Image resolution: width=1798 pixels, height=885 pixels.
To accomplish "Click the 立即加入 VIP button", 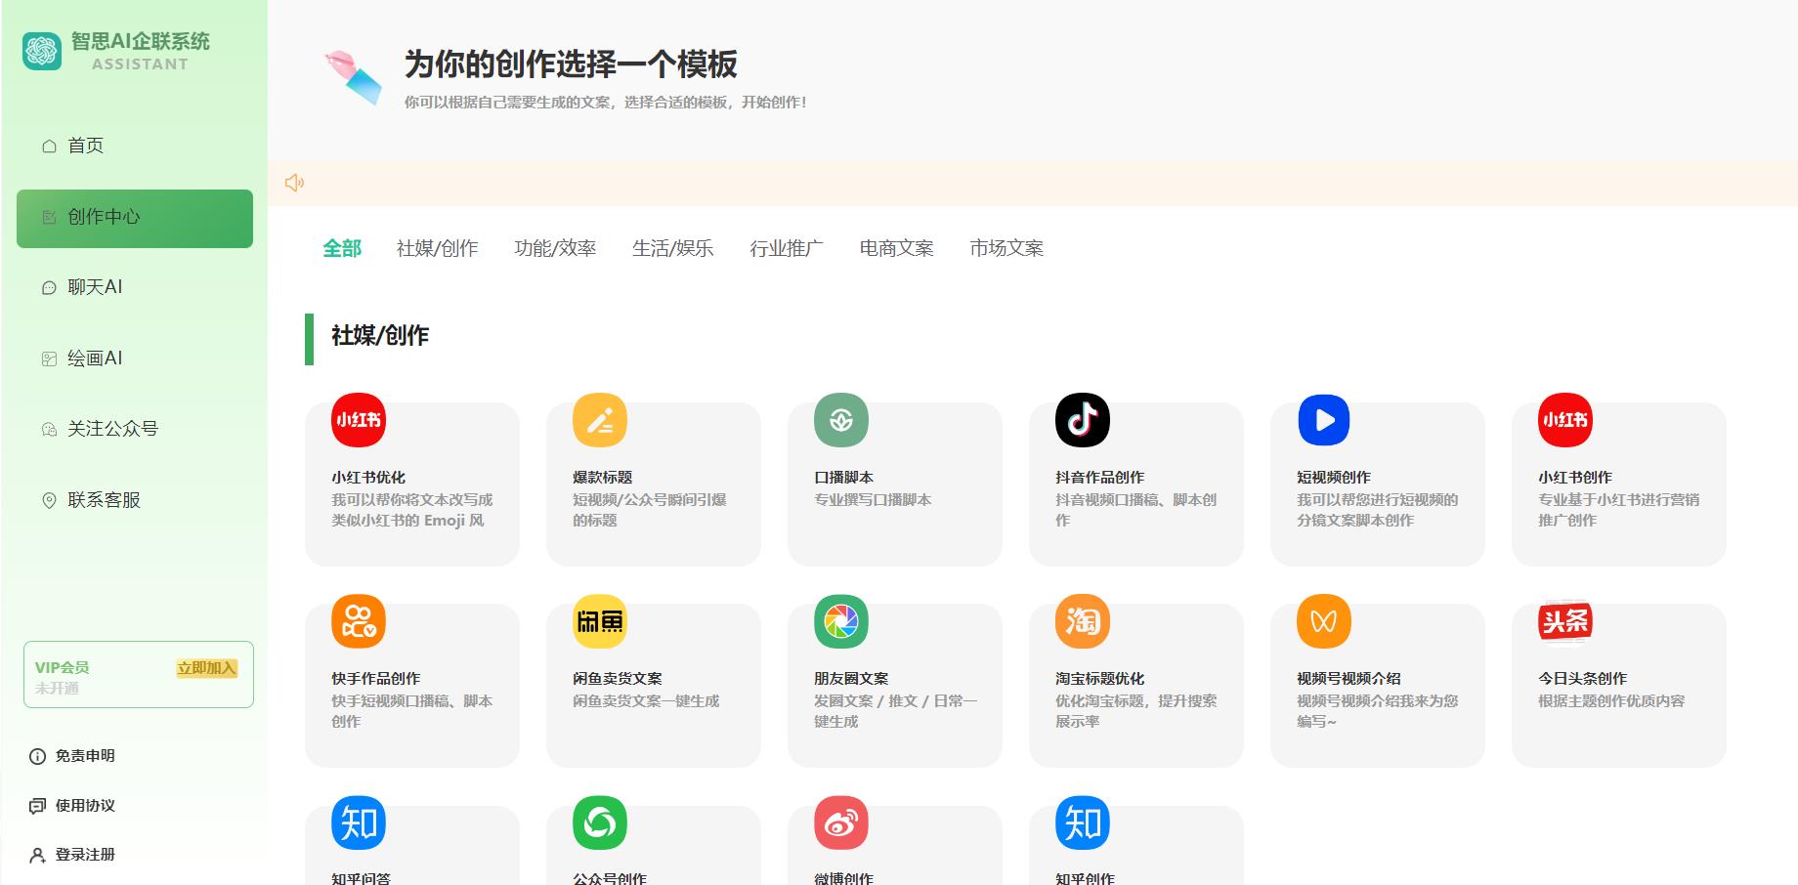I will pyautogui.click(x=206, y=668).
